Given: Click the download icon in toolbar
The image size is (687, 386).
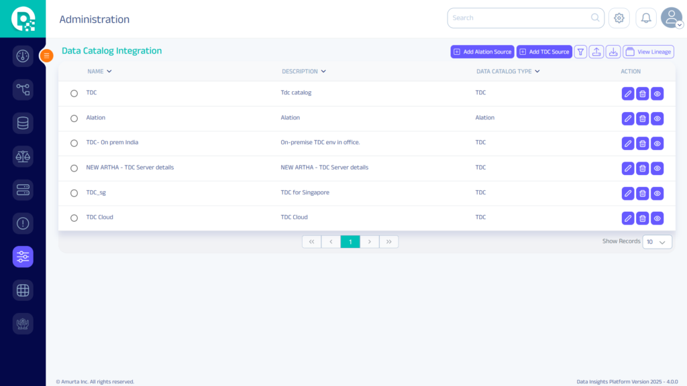Looking at the screenshot, I should pyautogui.click(x=613, y=52).
